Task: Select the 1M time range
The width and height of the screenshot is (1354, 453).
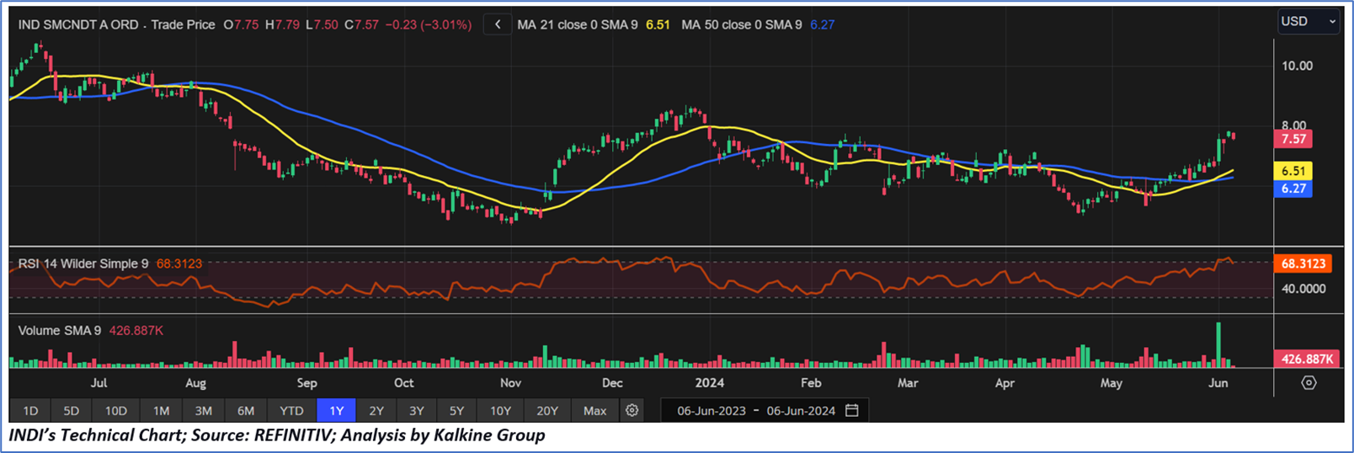Action: click(x=162, y=410)
